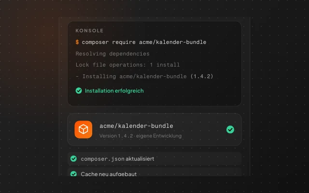Click the checkmark icon next to composer.json aktualisiert
The image size is (309, 193).
point(73,159)
